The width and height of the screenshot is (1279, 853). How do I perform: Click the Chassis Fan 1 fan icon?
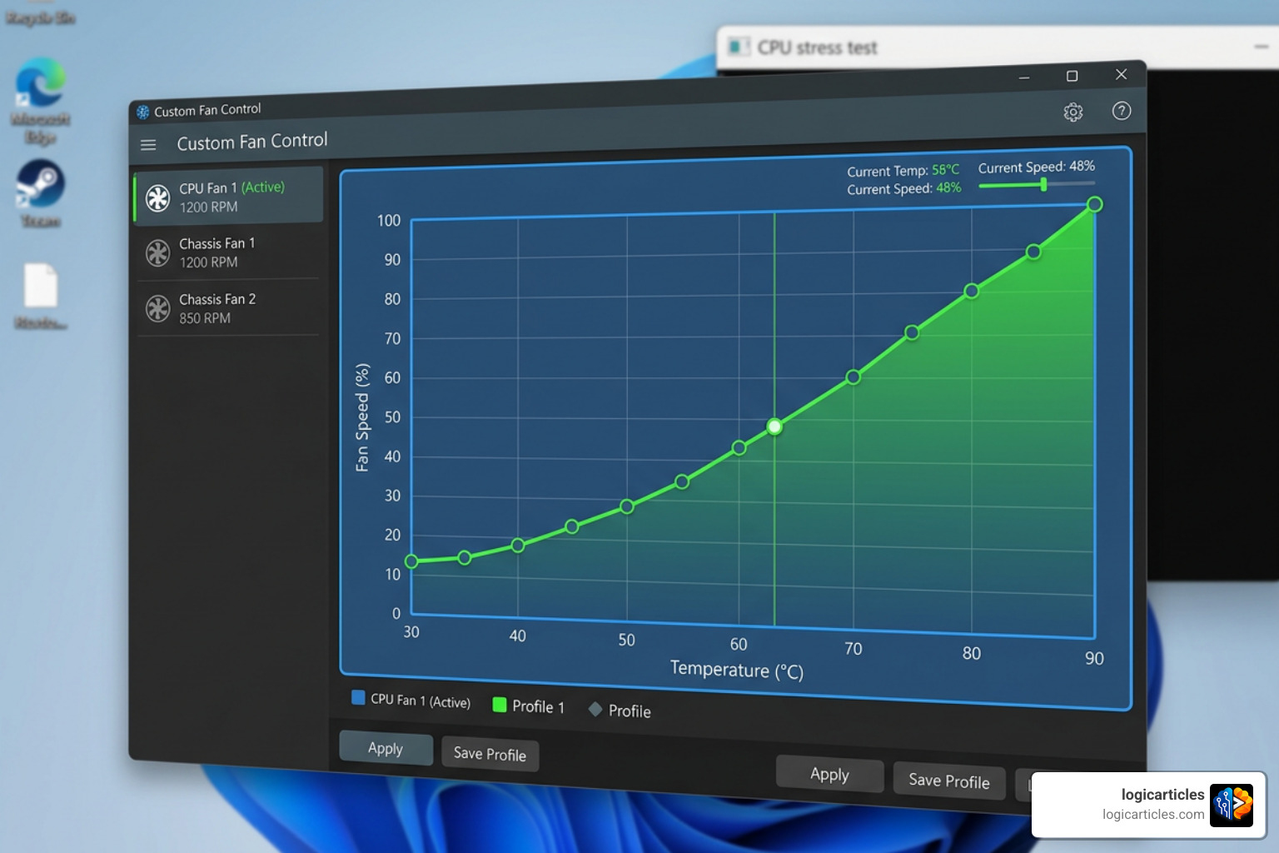(x=157, y=252)
